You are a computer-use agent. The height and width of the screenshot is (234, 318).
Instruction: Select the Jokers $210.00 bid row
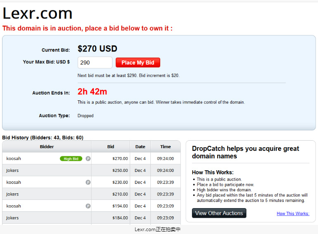[91, 194]
